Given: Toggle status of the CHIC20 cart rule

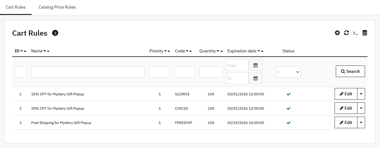Looking at the screenshot, I should pos(288,108).
